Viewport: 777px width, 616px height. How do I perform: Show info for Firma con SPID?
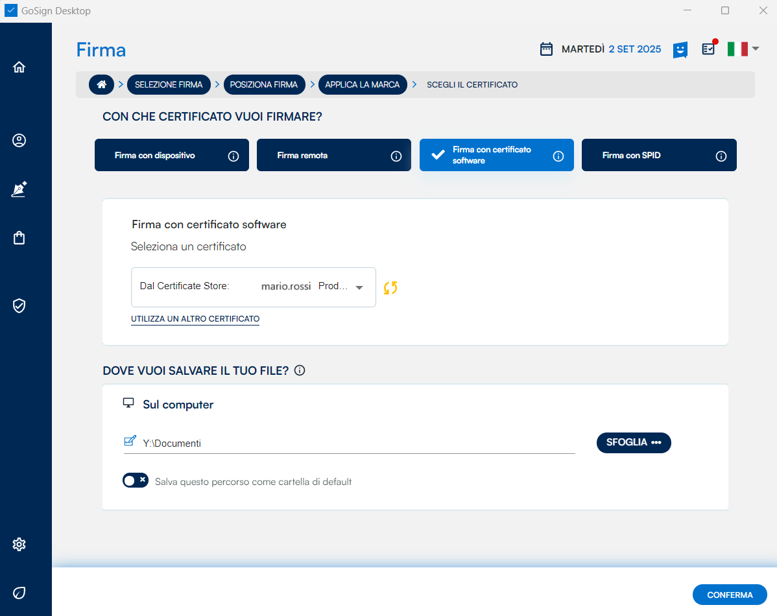pyautogui.click(x=721, y=156)
